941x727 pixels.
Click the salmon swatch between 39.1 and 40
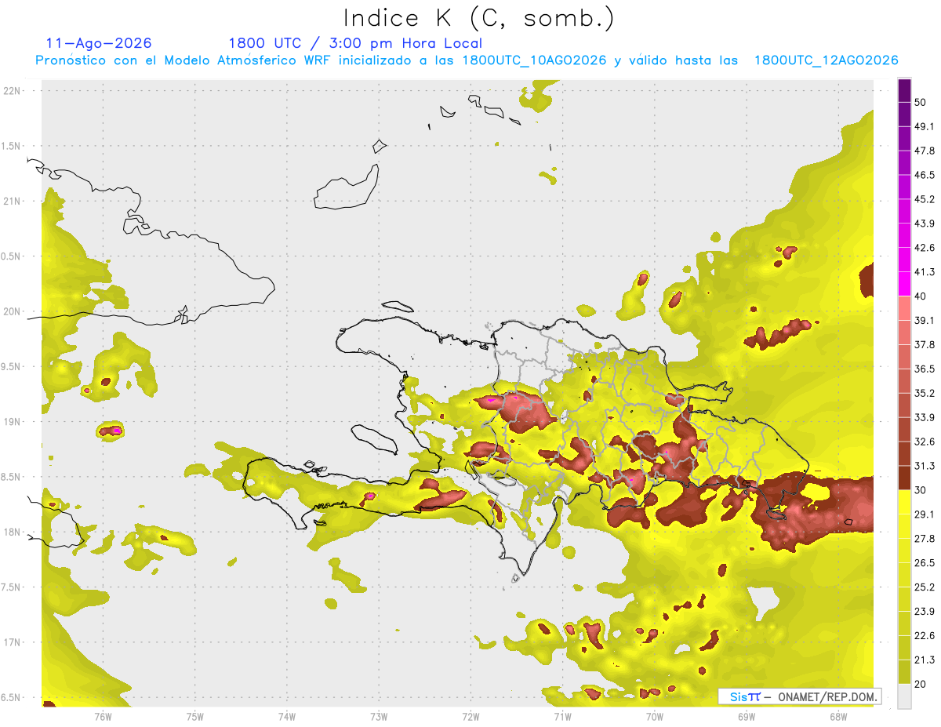[904, 308]
